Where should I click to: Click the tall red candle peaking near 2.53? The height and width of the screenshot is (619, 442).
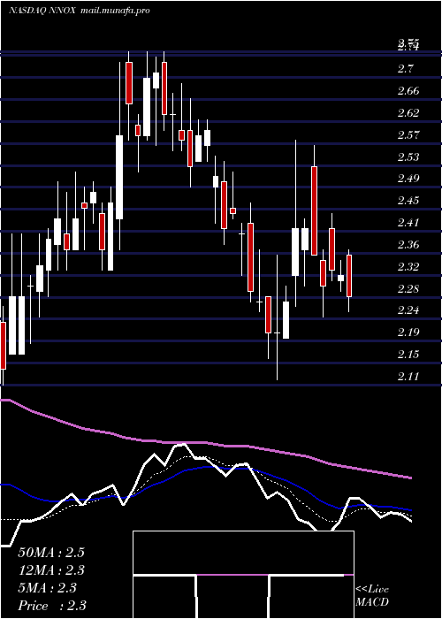(314, 210)
